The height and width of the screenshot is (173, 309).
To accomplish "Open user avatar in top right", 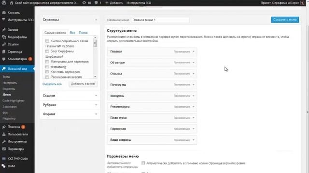I will pyautogui.click(x=303, y=3).
